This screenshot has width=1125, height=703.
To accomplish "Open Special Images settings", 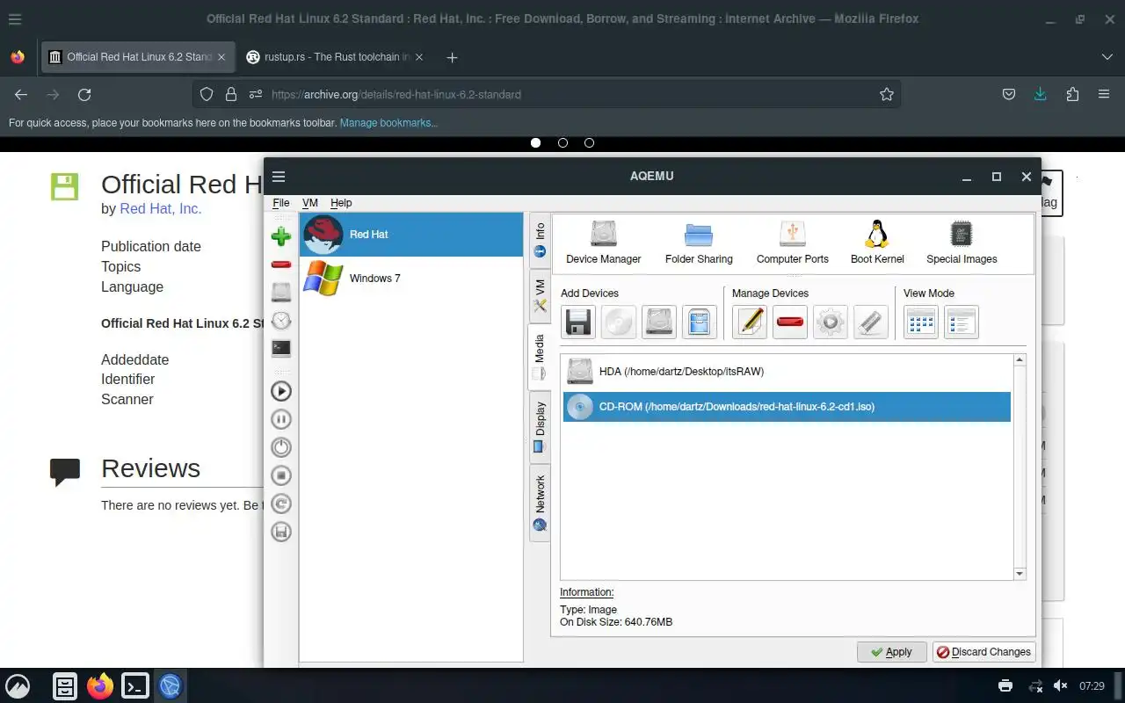I will click(962, 242).
